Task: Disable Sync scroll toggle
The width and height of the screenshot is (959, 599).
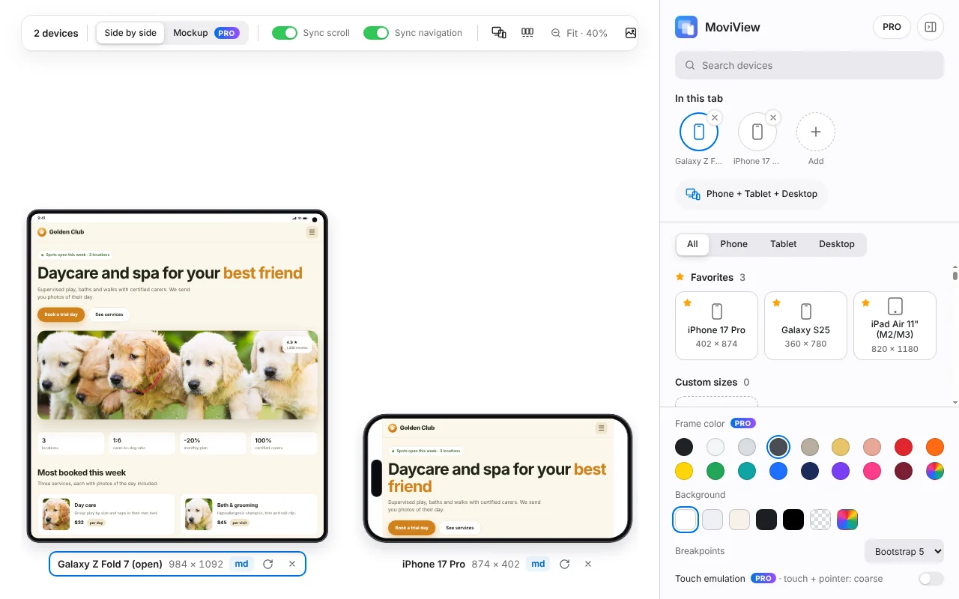Action: (x=285, y=33)
